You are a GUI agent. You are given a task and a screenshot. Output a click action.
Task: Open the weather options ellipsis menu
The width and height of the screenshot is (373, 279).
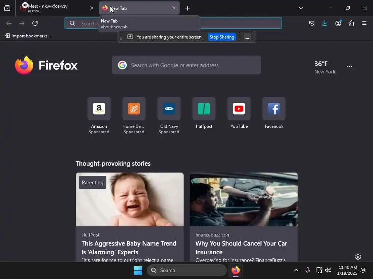pyautogui.click(x=349, y=66)
